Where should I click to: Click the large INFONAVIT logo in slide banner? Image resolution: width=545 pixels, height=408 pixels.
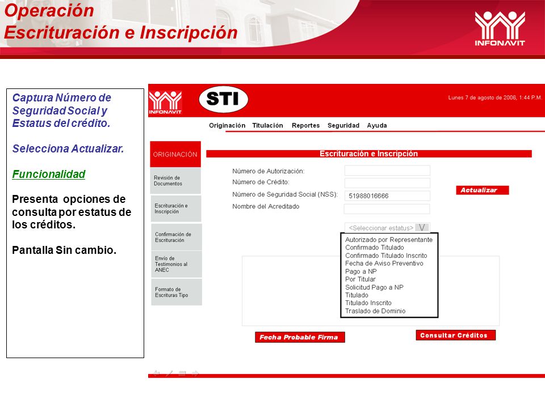pyautogui.click(x=500, y=28)
